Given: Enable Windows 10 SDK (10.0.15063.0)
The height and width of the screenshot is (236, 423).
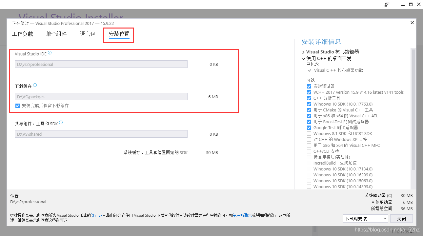Looking at the screenshot, I should pos(309,181).
